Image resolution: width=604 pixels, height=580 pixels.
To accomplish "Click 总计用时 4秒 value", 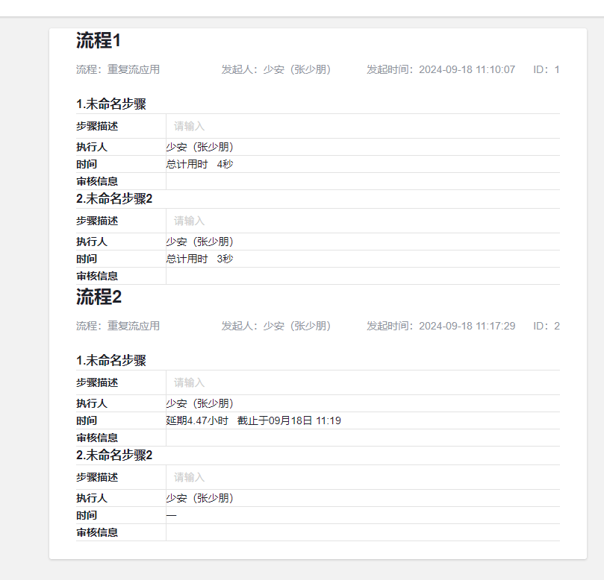I will click(x=199, y=164).
